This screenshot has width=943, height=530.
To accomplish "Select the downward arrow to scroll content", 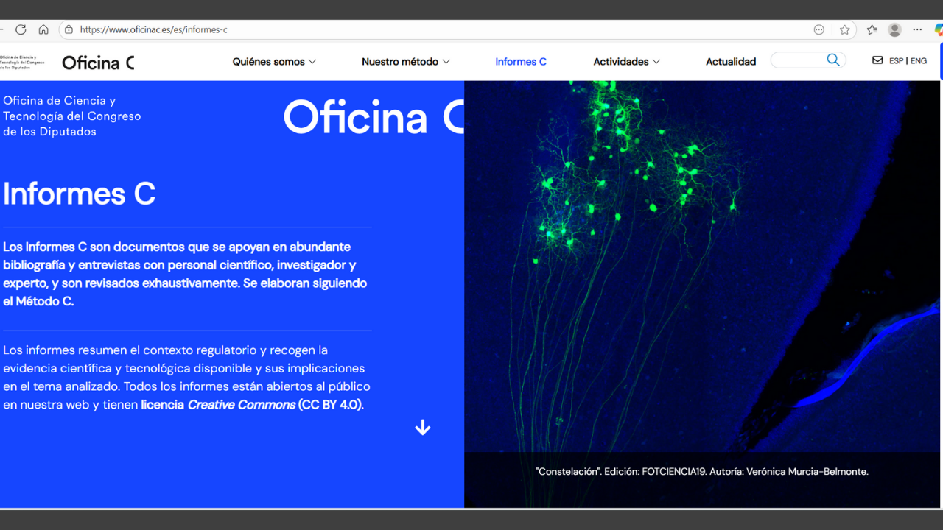I will pyautogui.click(x=422, y=427).
